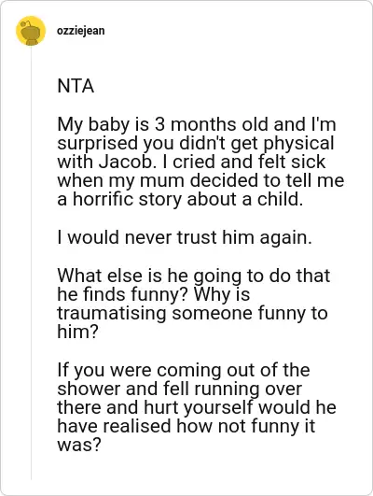The width and height of the screenshot is (373, 496).
Task: Click the word "him?" ending the third paragraph
Action: [x=77, y=332]
